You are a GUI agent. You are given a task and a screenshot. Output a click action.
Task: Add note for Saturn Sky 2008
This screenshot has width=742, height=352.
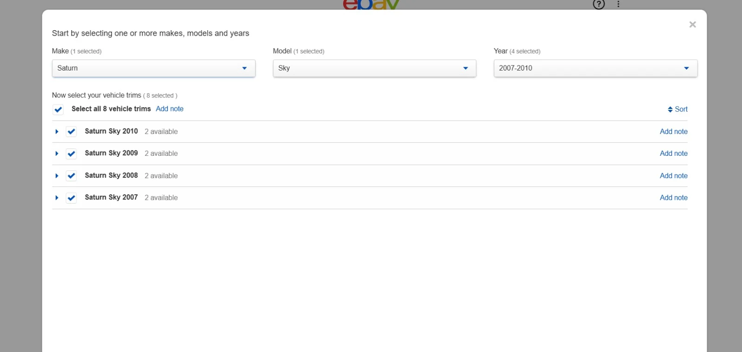pos(674,176)
